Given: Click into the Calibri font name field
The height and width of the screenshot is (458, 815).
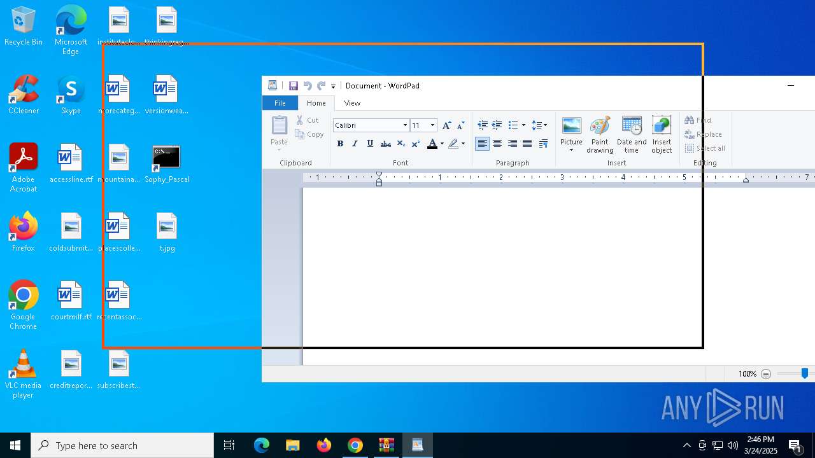Looking at the screenshot, I should [367, 125].
